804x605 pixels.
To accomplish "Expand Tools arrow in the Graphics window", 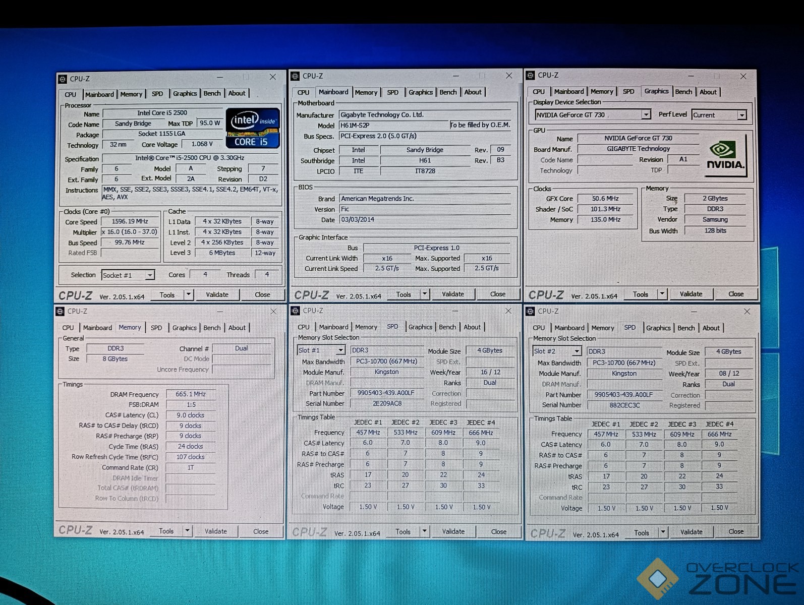I will tap(662, 294).
